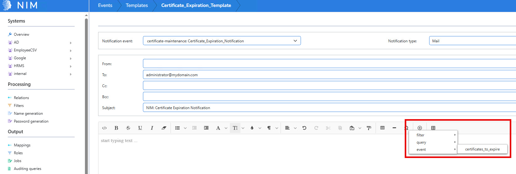Open text alignment tool
Image resolution: width=516 pixels, height=174 pixels.
[287, 128]
